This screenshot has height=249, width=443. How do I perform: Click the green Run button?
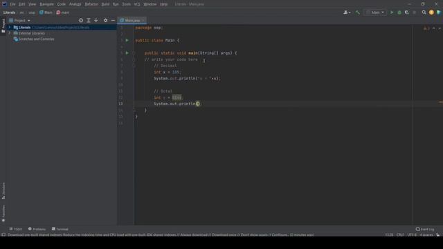(392, 12)
